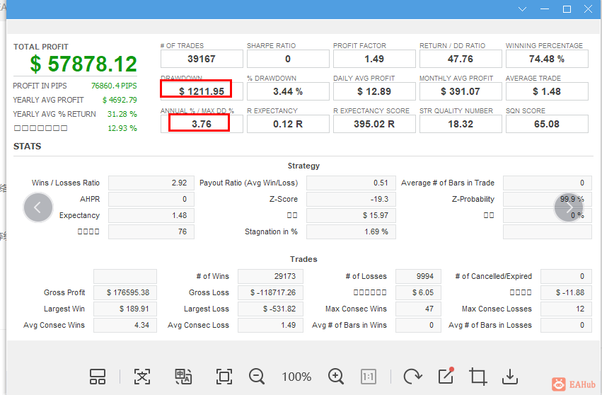602x395 pixels.
Task: Zoom in with the plus magnifier
Action: 336,376
